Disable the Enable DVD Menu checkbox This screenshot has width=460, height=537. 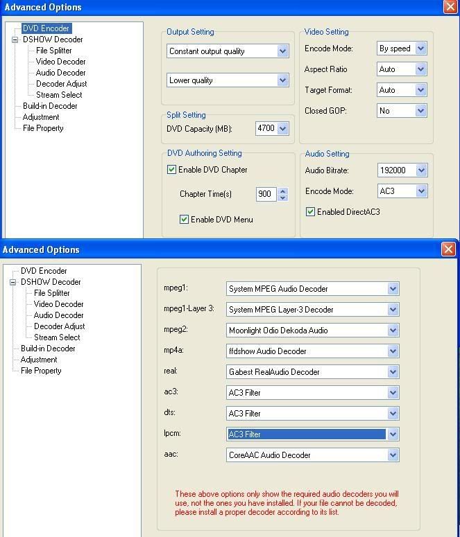click(184, 220)
